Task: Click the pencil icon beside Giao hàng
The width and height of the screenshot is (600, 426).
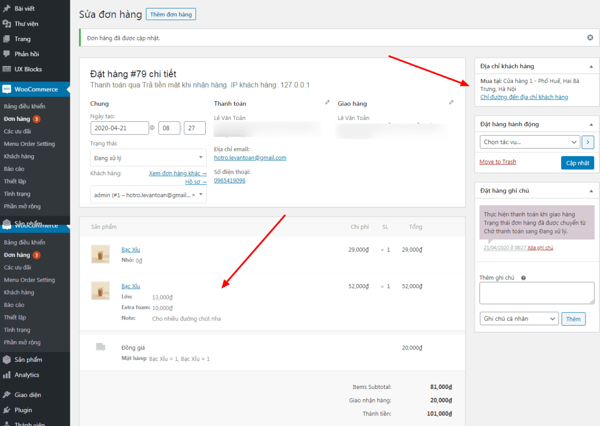Action: tap(451, 101)
